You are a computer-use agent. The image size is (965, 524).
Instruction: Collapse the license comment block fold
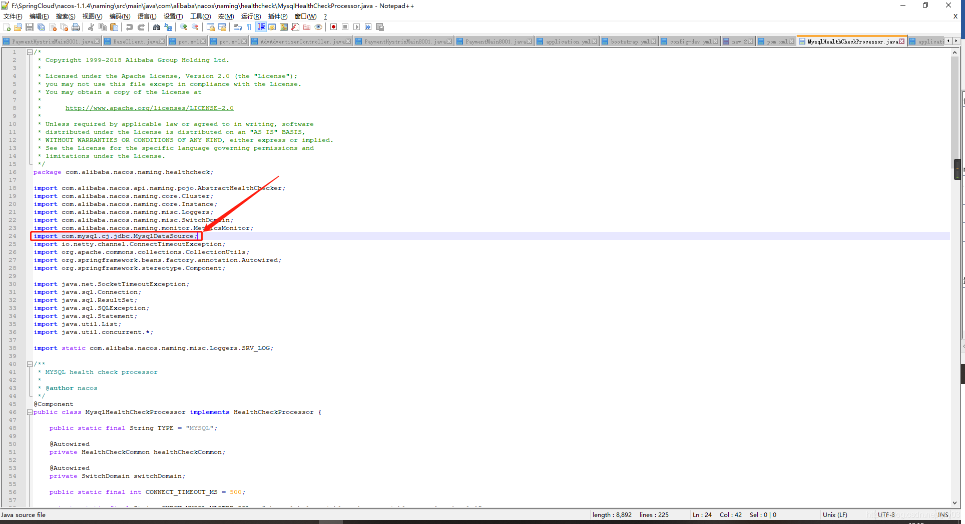click(30, 52)
